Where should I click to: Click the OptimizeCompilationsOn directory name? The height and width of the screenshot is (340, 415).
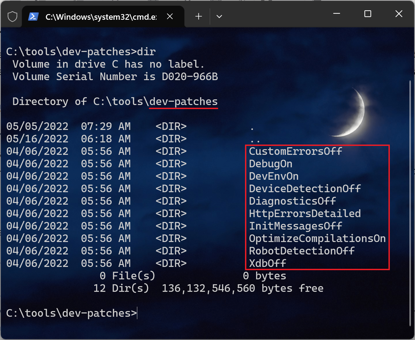(317, 238)
